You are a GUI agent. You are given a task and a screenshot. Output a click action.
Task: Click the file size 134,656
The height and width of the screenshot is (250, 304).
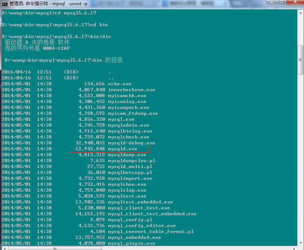tap(95, 84)
